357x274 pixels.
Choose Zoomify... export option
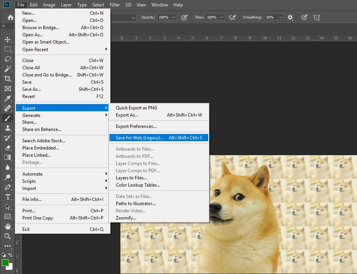coord(159,218)
